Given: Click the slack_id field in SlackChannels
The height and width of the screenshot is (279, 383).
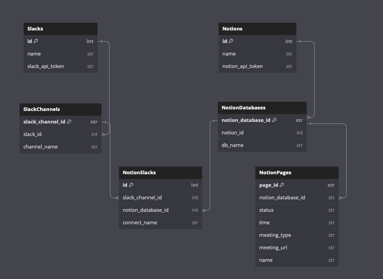Looking at the screenshot, I should [x=60, y=134].
